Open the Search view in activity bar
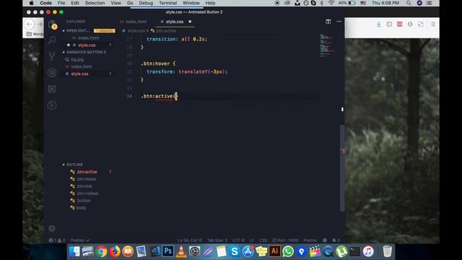 52,40
